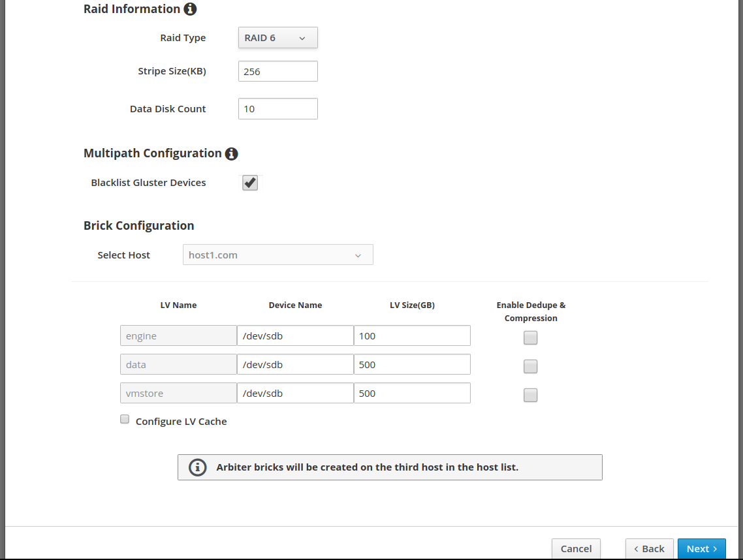Edit the data Device Name field
743x560 pixels.
click(294, 365)
